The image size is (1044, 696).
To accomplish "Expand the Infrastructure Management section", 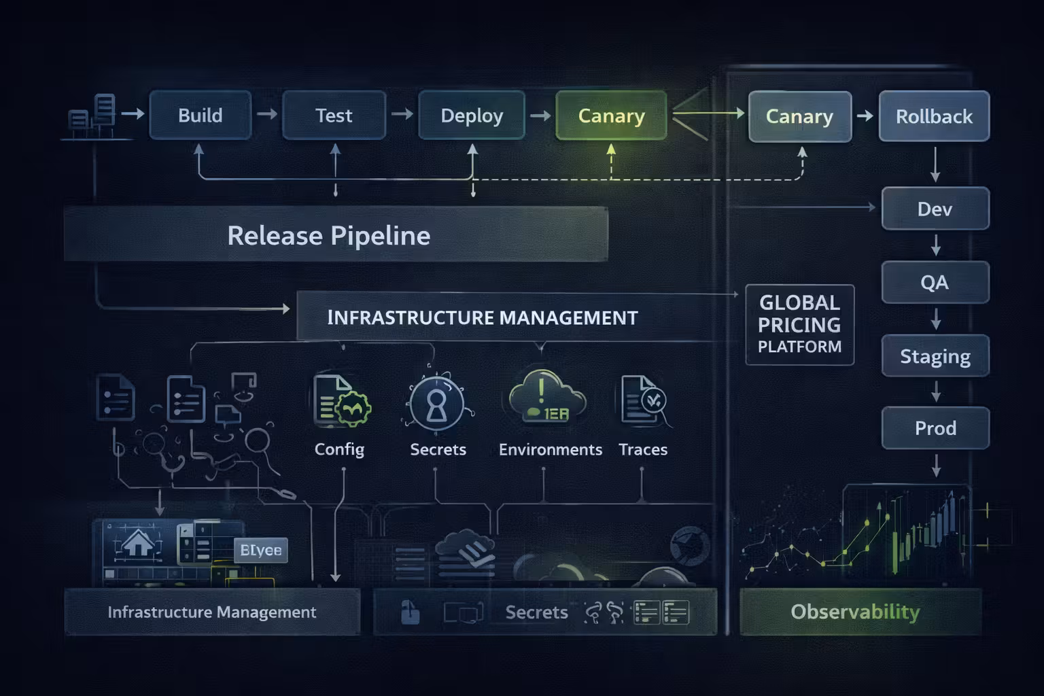I will (x=482, y=317).
